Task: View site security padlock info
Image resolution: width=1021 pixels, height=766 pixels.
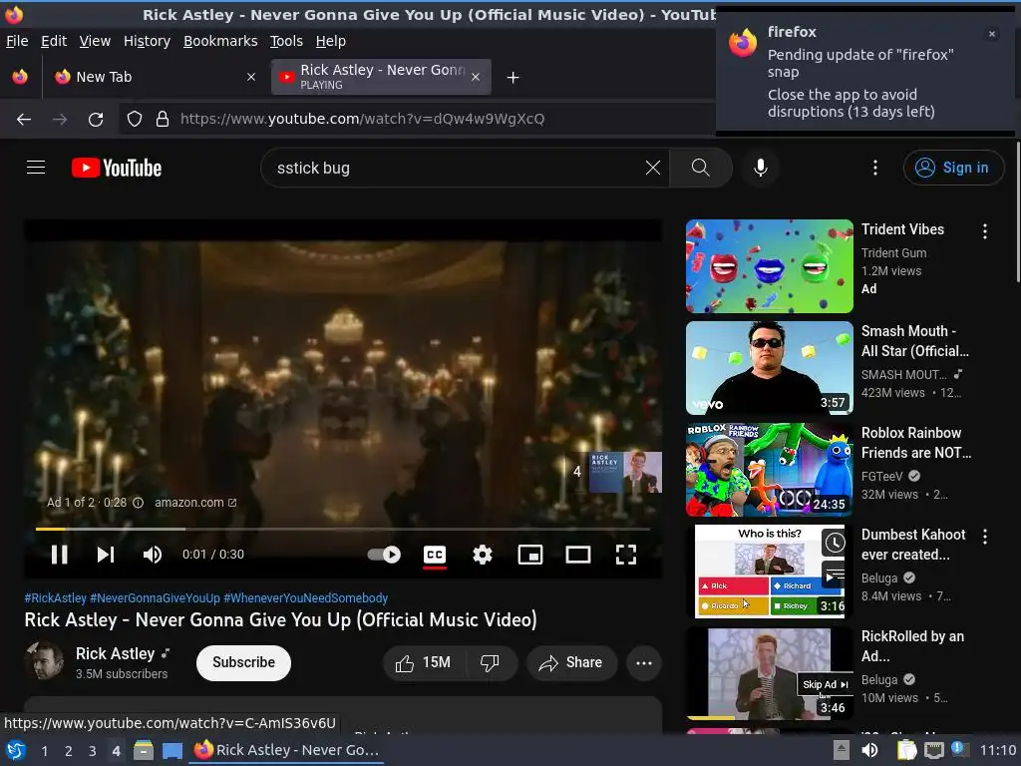Action: [163, 120]
